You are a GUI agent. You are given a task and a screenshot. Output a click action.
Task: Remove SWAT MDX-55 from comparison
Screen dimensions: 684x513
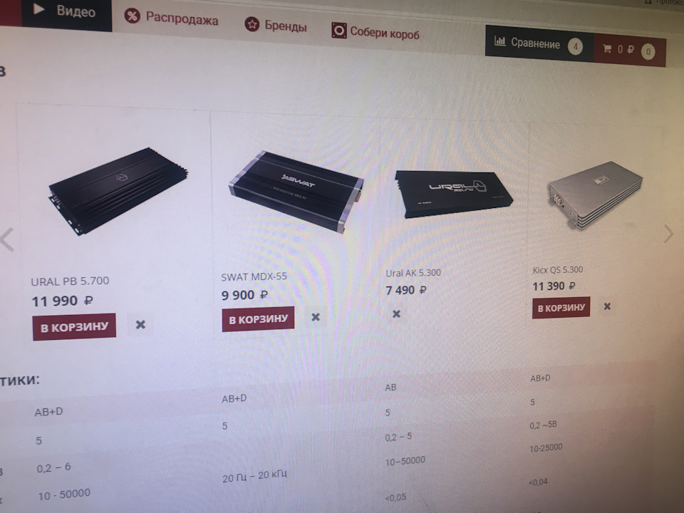[x=316, y=316]
